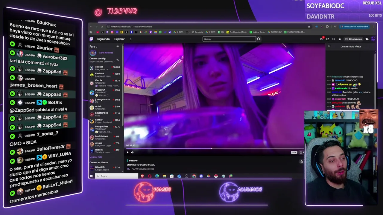Open The Objective bookmark
The image size is (383, 215).
pyautogui.click(x=237, y=32)
